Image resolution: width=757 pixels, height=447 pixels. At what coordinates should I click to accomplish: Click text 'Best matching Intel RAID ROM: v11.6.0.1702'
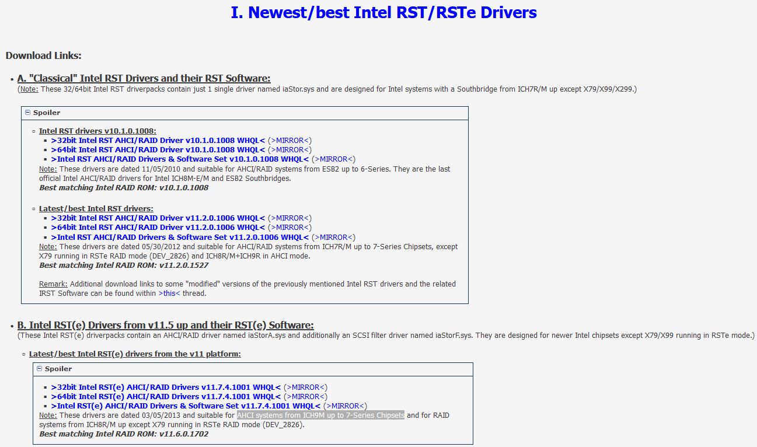(x=124, y=434)
